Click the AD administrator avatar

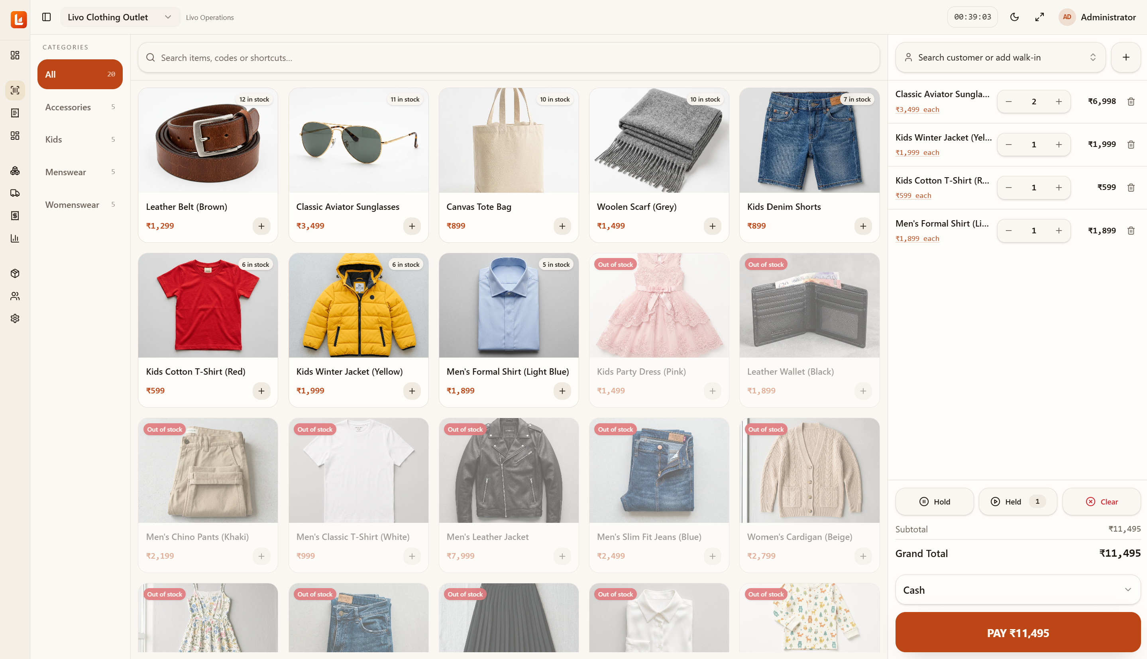click(1067, 17)
